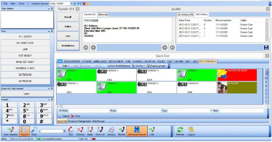Click the Link phone icon
Screen dimensions: 272x142
pos(152,131)
